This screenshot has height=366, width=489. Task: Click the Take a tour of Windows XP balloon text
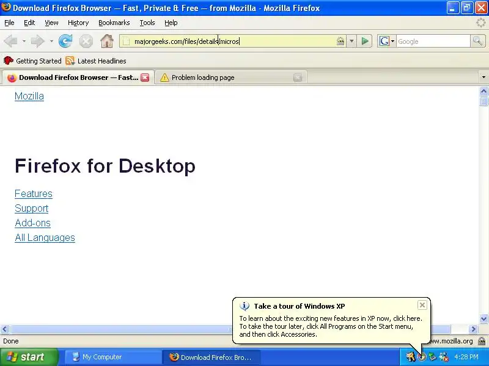pyautogui.click(x=300, y=306)
